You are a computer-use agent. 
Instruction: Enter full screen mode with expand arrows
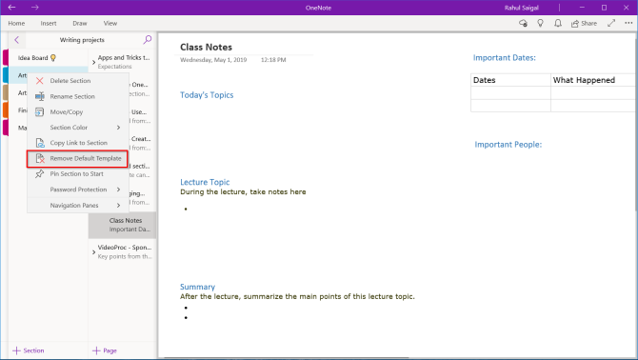click(611, 23)
